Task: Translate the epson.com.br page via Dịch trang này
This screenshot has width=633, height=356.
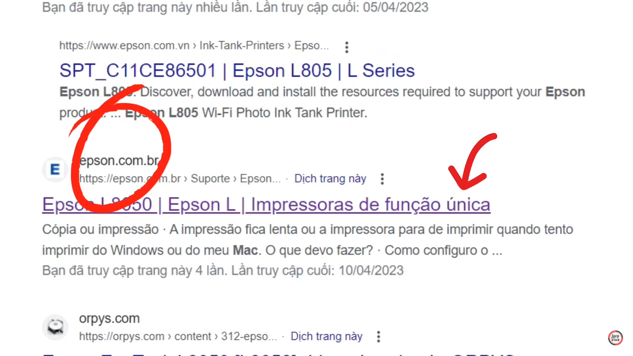Action: 330,179
